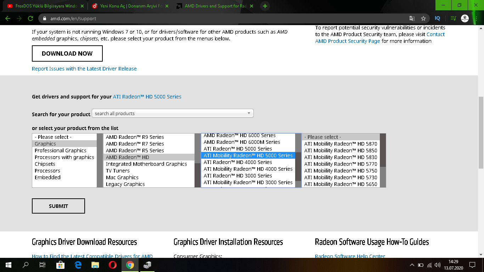
Task: Select ATI Radeon HD 3000 Series
Action: (248, 176)
